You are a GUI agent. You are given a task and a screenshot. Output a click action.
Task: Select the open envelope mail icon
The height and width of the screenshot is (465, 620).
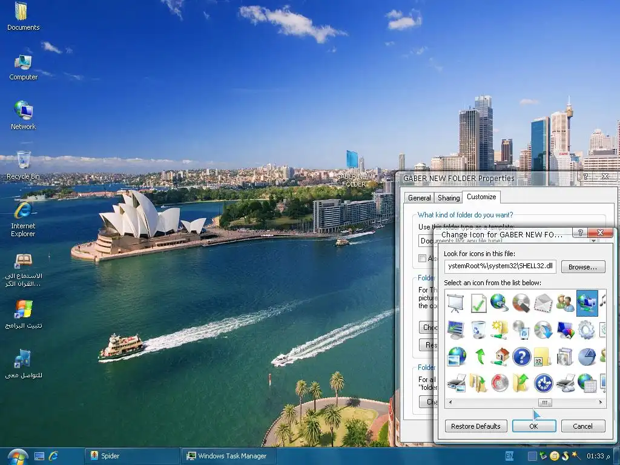(x=543, y=303)
